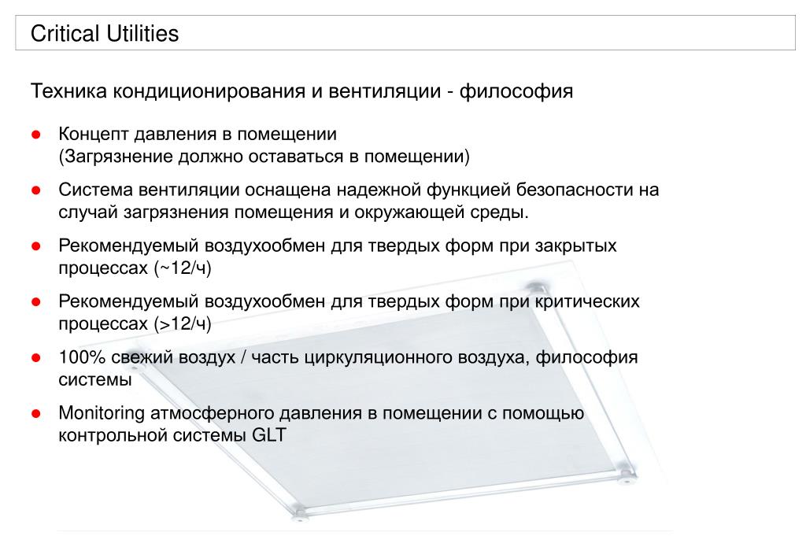This screenshot has height=558, width=806.
Task: Click red bullet beside closed processes (~12/ч) item
Action: click(36, 246)
